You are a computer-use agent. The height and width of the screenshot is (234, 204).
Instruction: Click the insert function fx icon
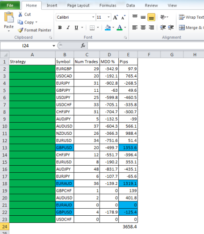click(83, 46)
